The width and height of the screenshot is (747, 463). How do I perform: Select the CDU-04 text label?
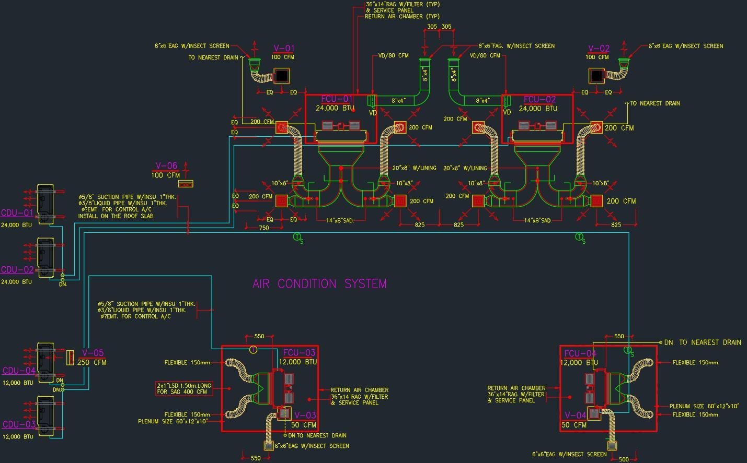point(19,371)
